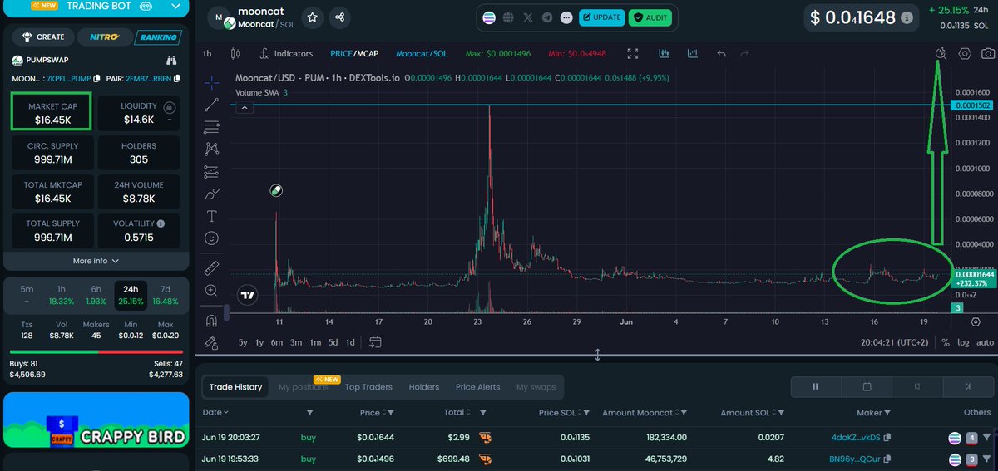This screenshot has height=471, width=998.
Task: Take a chart snapshot with camera icon
Action: click(986, 53)
